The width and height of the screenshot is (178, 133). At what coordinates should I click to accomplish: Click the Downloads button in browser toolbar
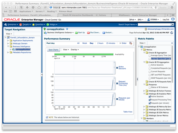[x=172, y=7]
